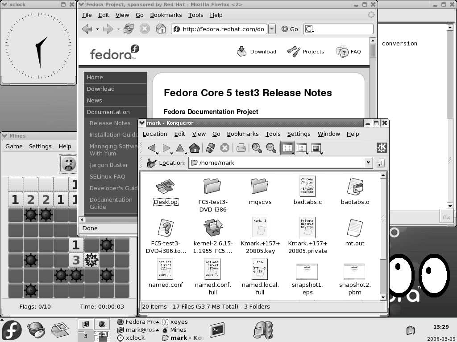Switch to the xeyes taskbar entry
Viewport: 457px width, 342px height.
pyautogui.click(x=175, y=322)
